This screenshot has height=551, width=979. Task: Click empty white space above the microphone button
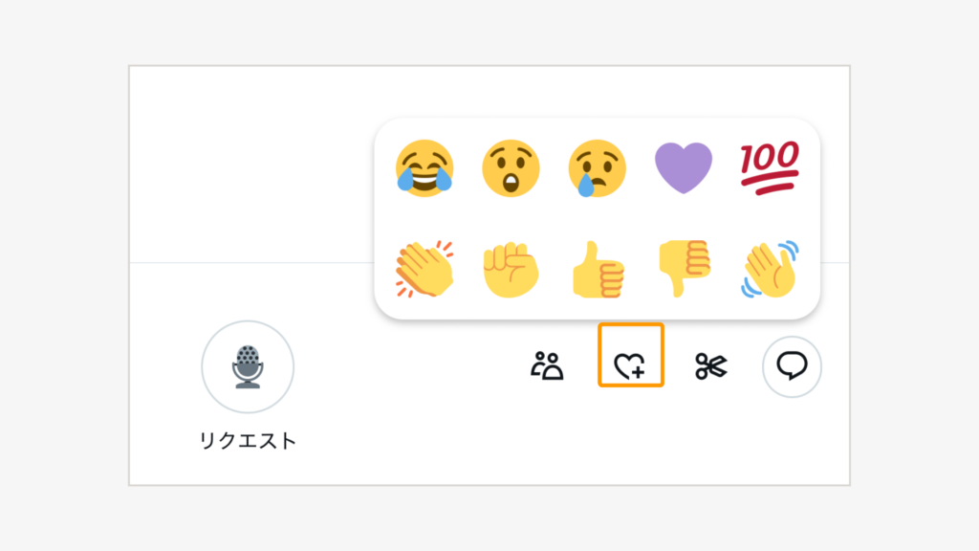coord(248,172)
